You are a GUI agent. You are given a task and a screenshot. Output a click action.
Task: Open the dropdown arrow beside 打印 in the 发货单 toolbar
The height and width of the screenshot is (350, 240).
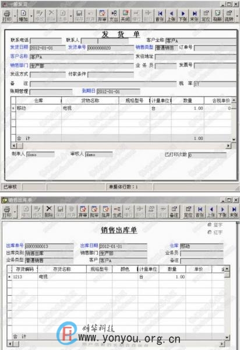[x=15, y=16]
